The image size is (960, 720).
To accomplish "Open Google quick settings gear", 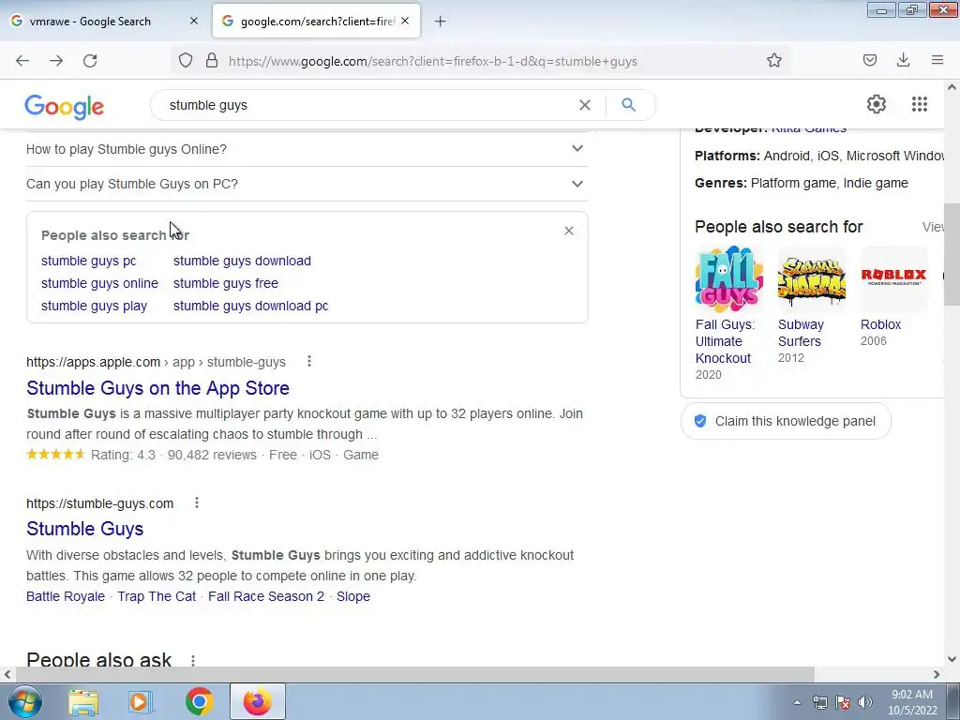I will (x=877, y=104).
